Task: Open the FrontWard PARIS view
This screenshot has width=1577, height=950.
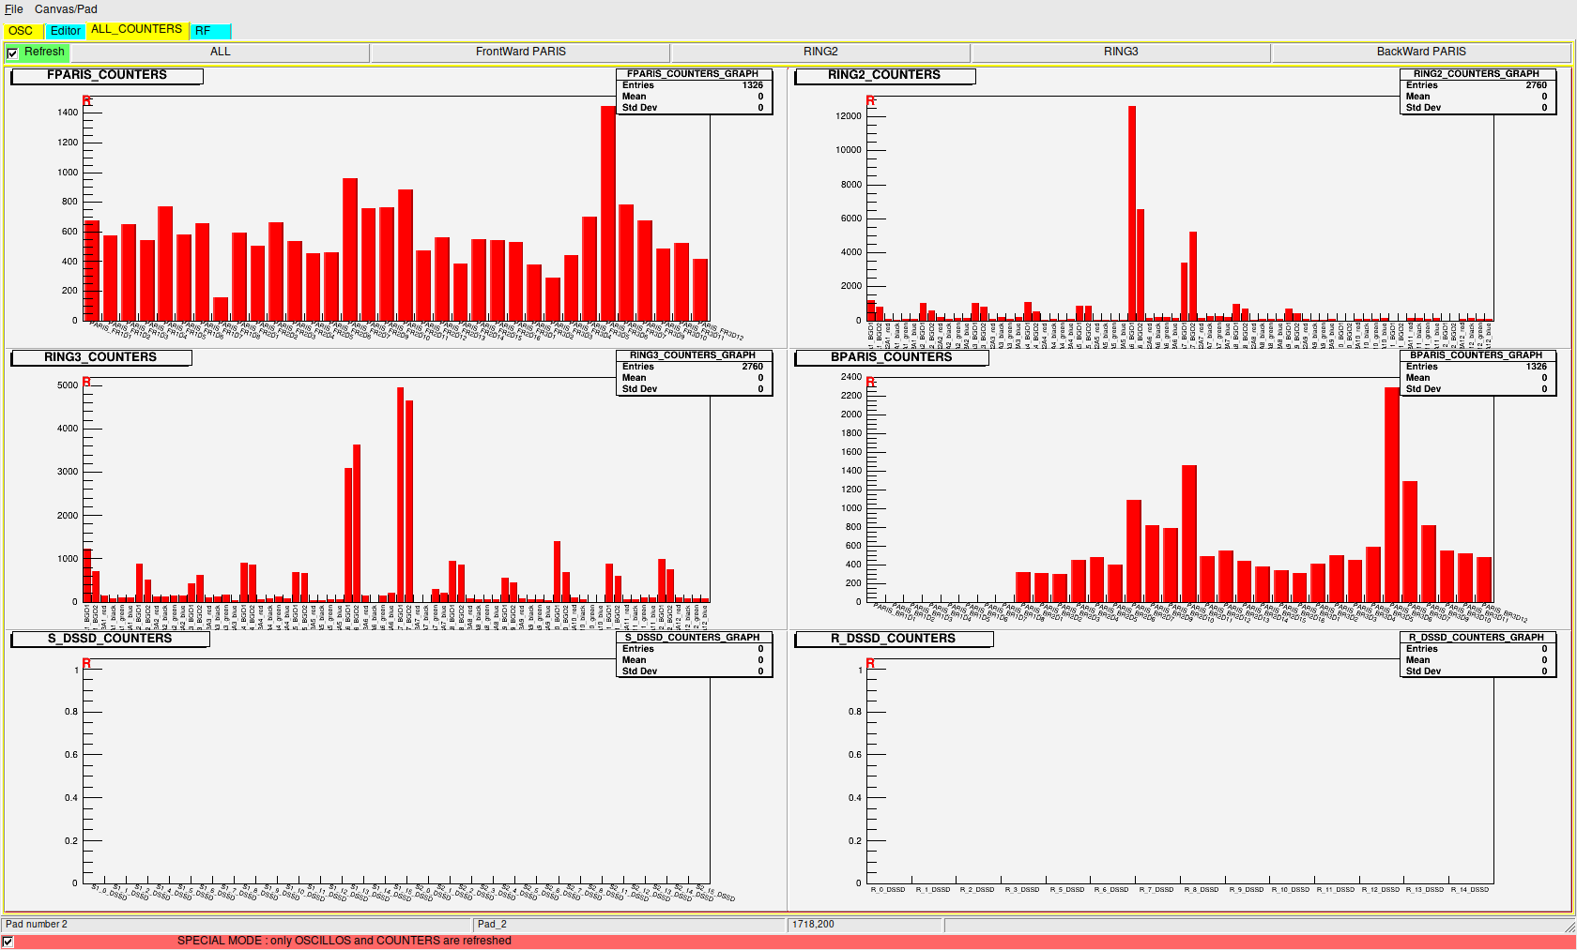Action: pyautogui.click(x=520, y=52)
